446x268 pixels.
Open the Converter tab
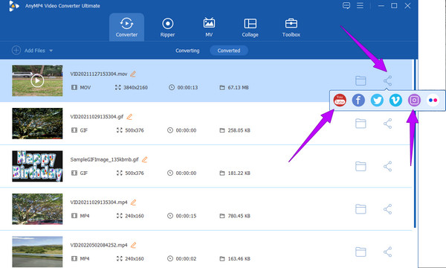point(126,28)
